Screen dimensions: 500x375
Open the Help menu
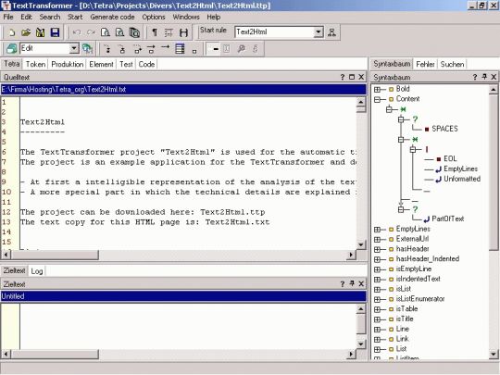pyautogui.click(x=213, y=17)
